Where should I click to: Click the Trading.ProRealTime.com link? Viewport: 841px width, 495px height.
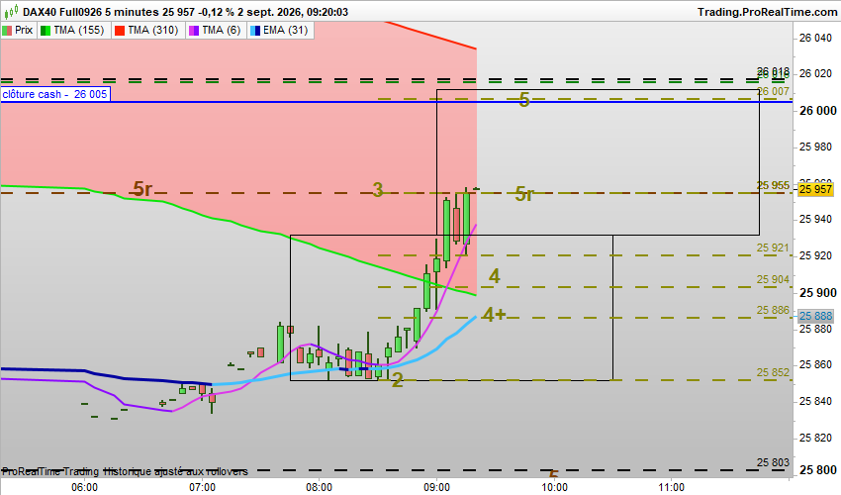(768, 12)
